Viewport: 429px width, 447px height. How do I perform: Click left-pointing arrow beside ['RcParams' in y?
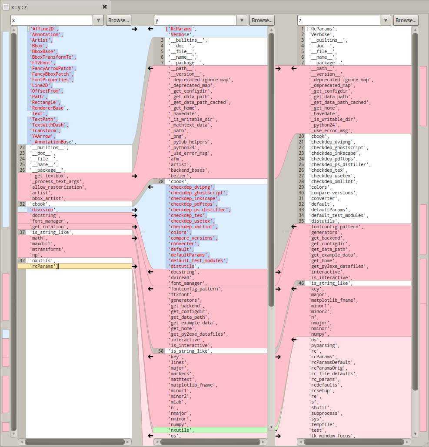(150, 29)
